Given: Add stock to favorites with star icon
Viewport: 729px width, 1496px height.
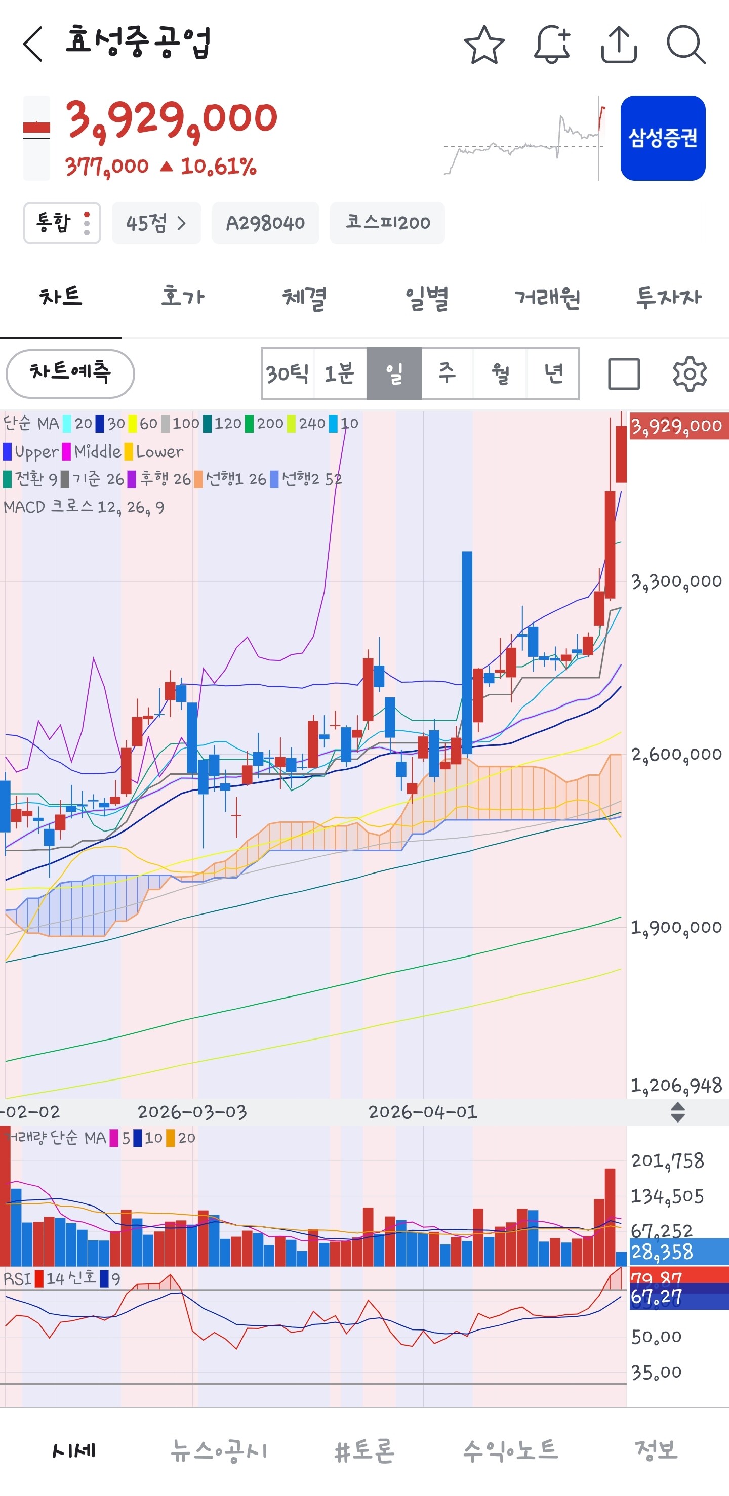Looking at the screenshot, I should pyautogui.click(x=484, y=44).
